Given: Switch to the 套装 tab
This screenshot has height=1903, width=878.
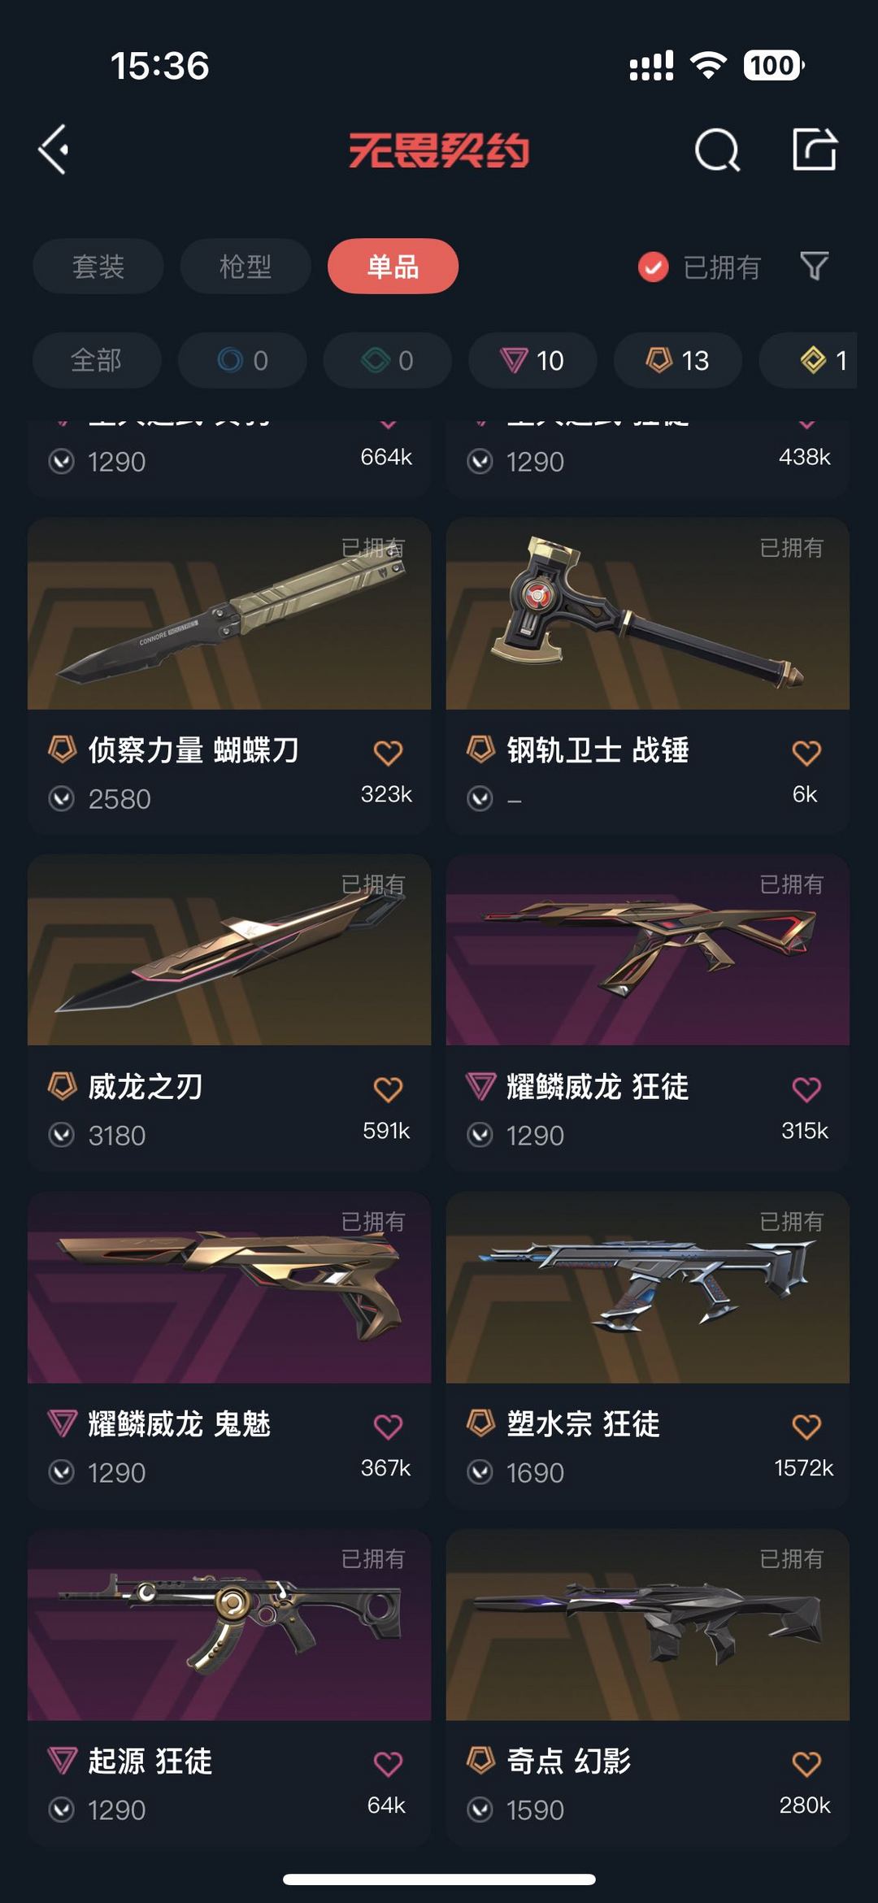Looking at the screenshot, I should [98, 266].
